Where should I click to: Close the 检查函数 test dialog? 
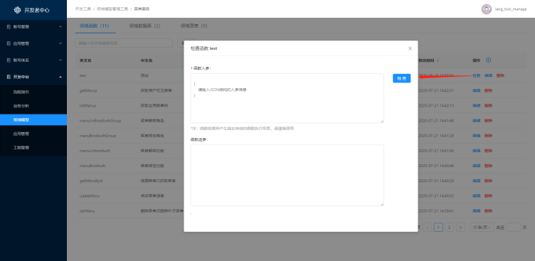[410, 48]
